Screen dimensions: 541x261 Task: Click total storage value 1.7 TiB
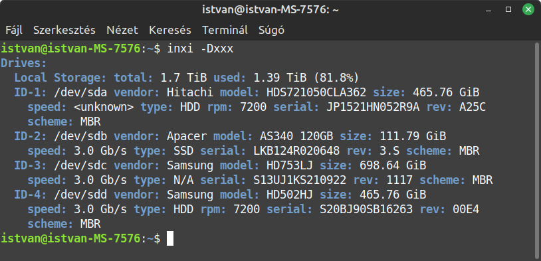tap(183, 78)
